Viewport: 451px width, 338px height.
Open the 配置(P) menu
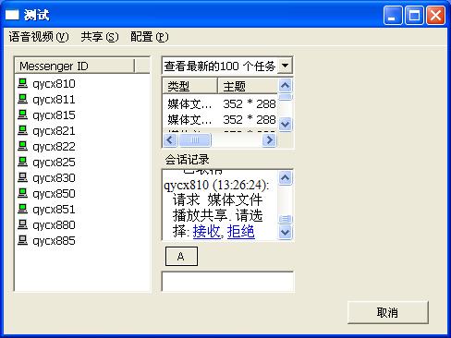point(150,37)
